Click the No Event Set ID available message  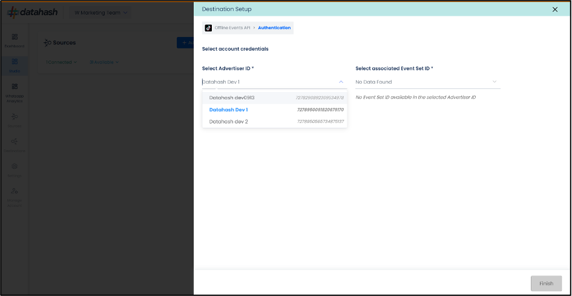[415, 97]
